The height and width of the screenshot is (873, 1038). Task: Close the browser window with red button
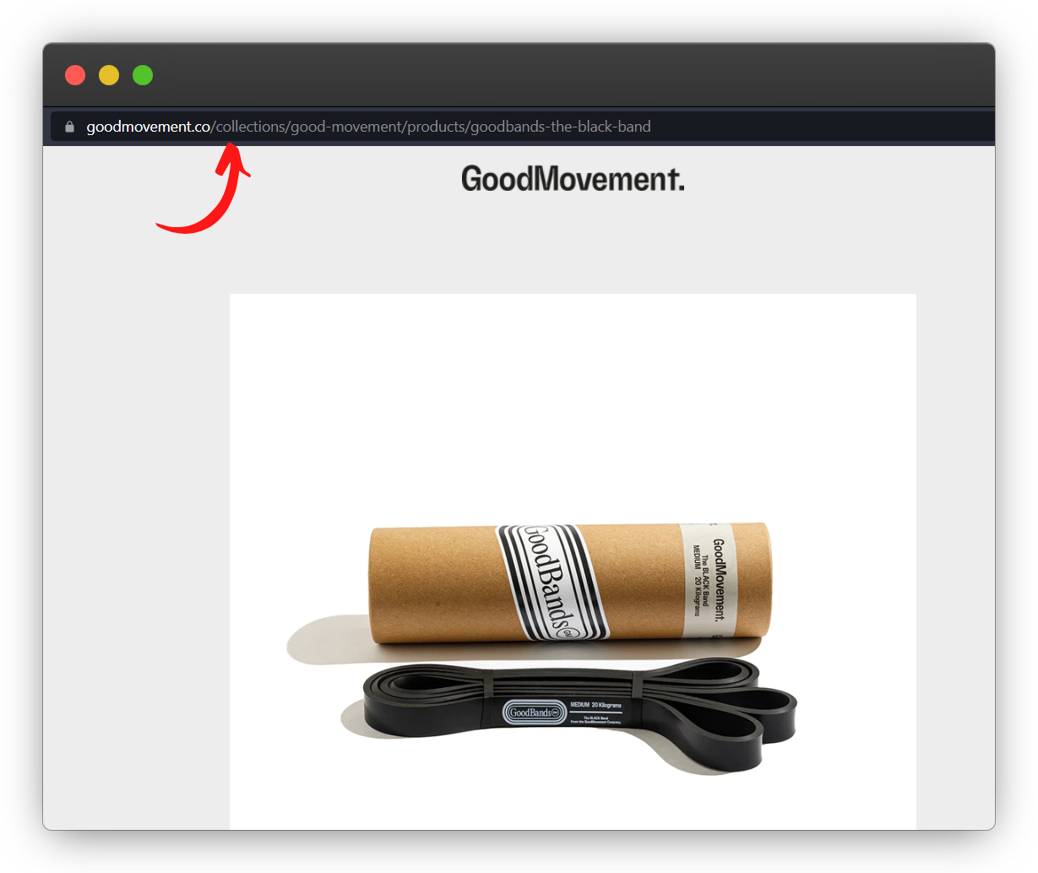point(75,75)
